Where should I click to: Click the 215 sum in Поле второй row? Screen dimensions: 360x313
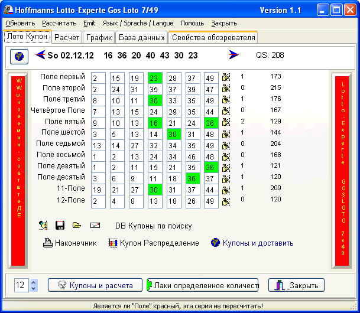275,87
